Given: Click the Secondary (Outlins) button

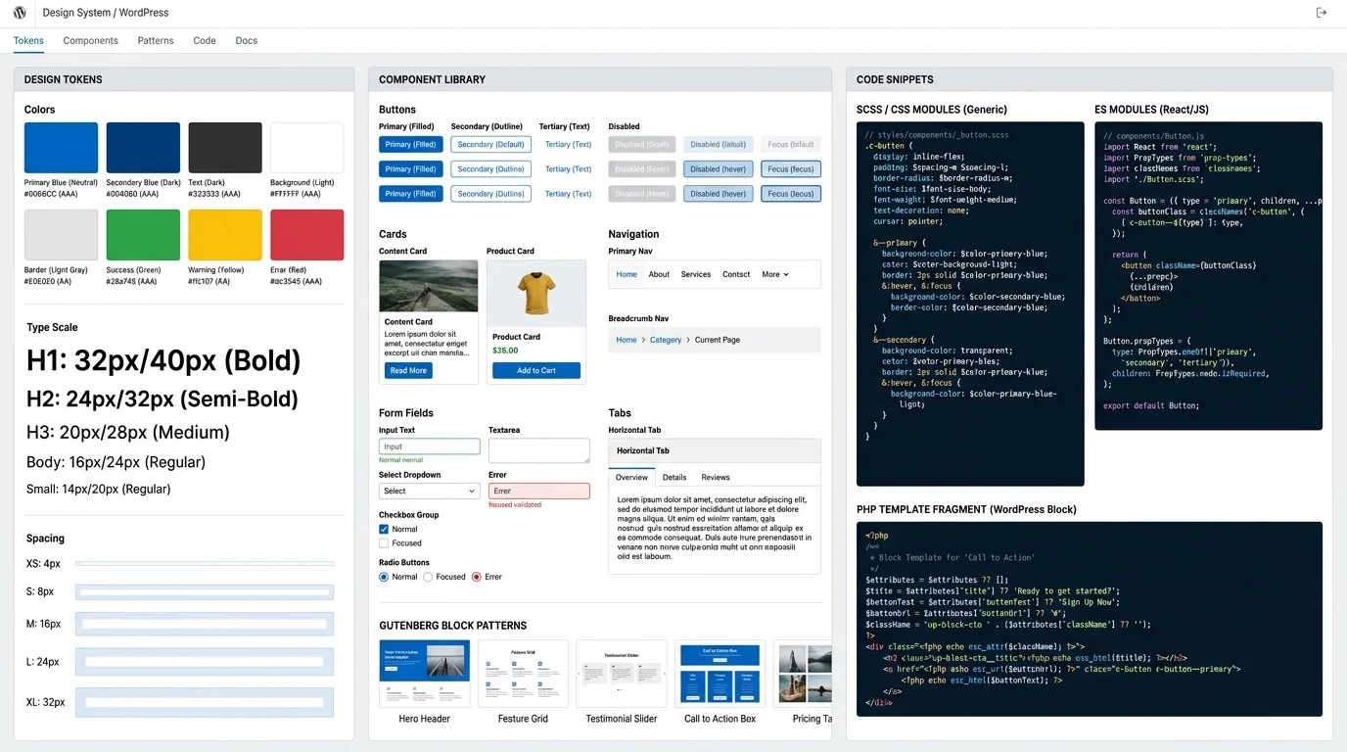Looking at the screenshot, I should click(490, 193).
